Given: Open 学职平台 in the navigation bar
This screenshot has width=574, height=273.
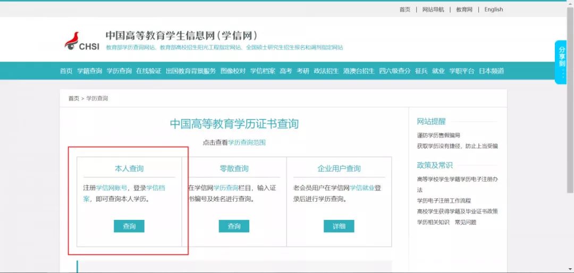Looking at the screenshot, I should [462, 71].
